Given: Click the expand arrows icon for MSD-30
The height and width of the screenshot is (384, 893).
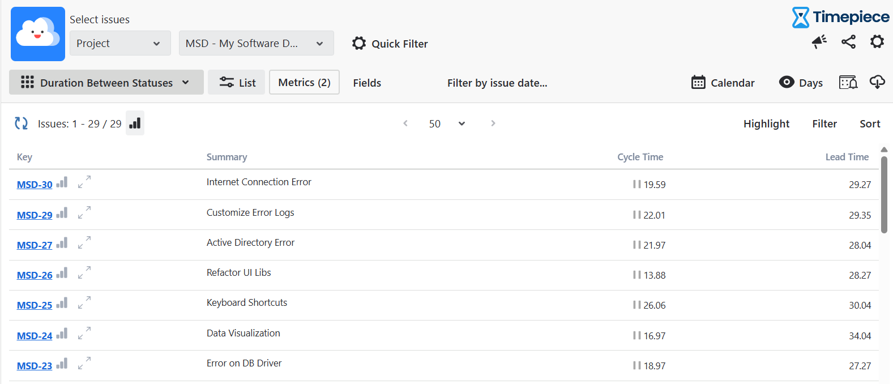Looking at the screenshot, I should (x=84, y=182).
